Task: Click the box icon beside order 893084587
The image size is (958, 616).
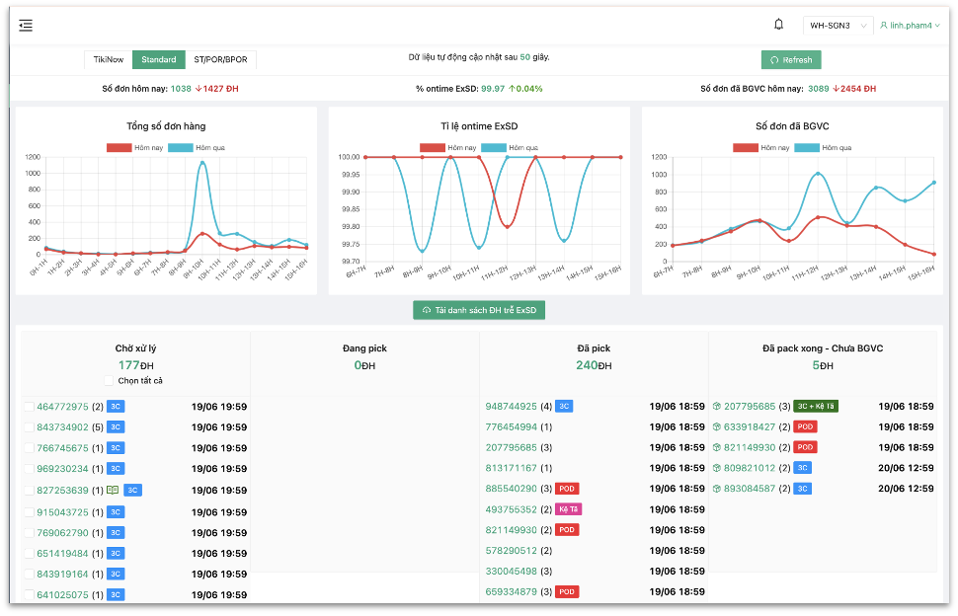Action: (717, 489)
